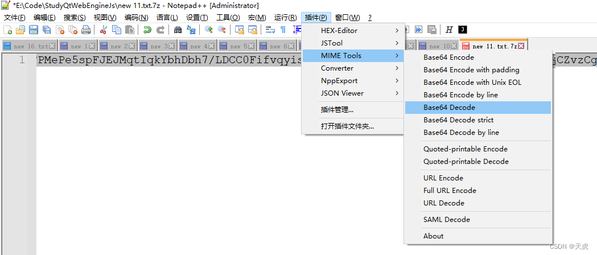Screen dimensions: 597x255
Task: Select the new 11.txt.7z tab
Action: click(493, 46)
